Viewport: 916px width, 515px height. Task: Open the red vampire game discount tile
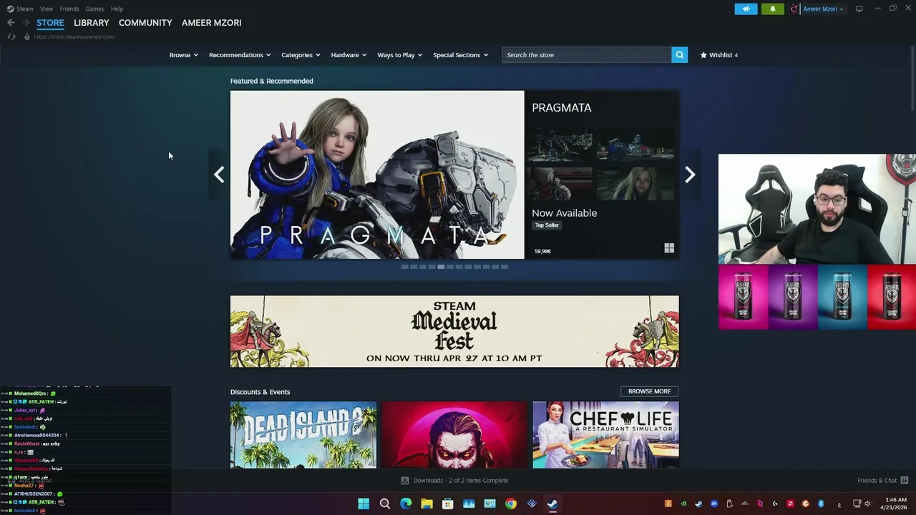tap(454, 435)
